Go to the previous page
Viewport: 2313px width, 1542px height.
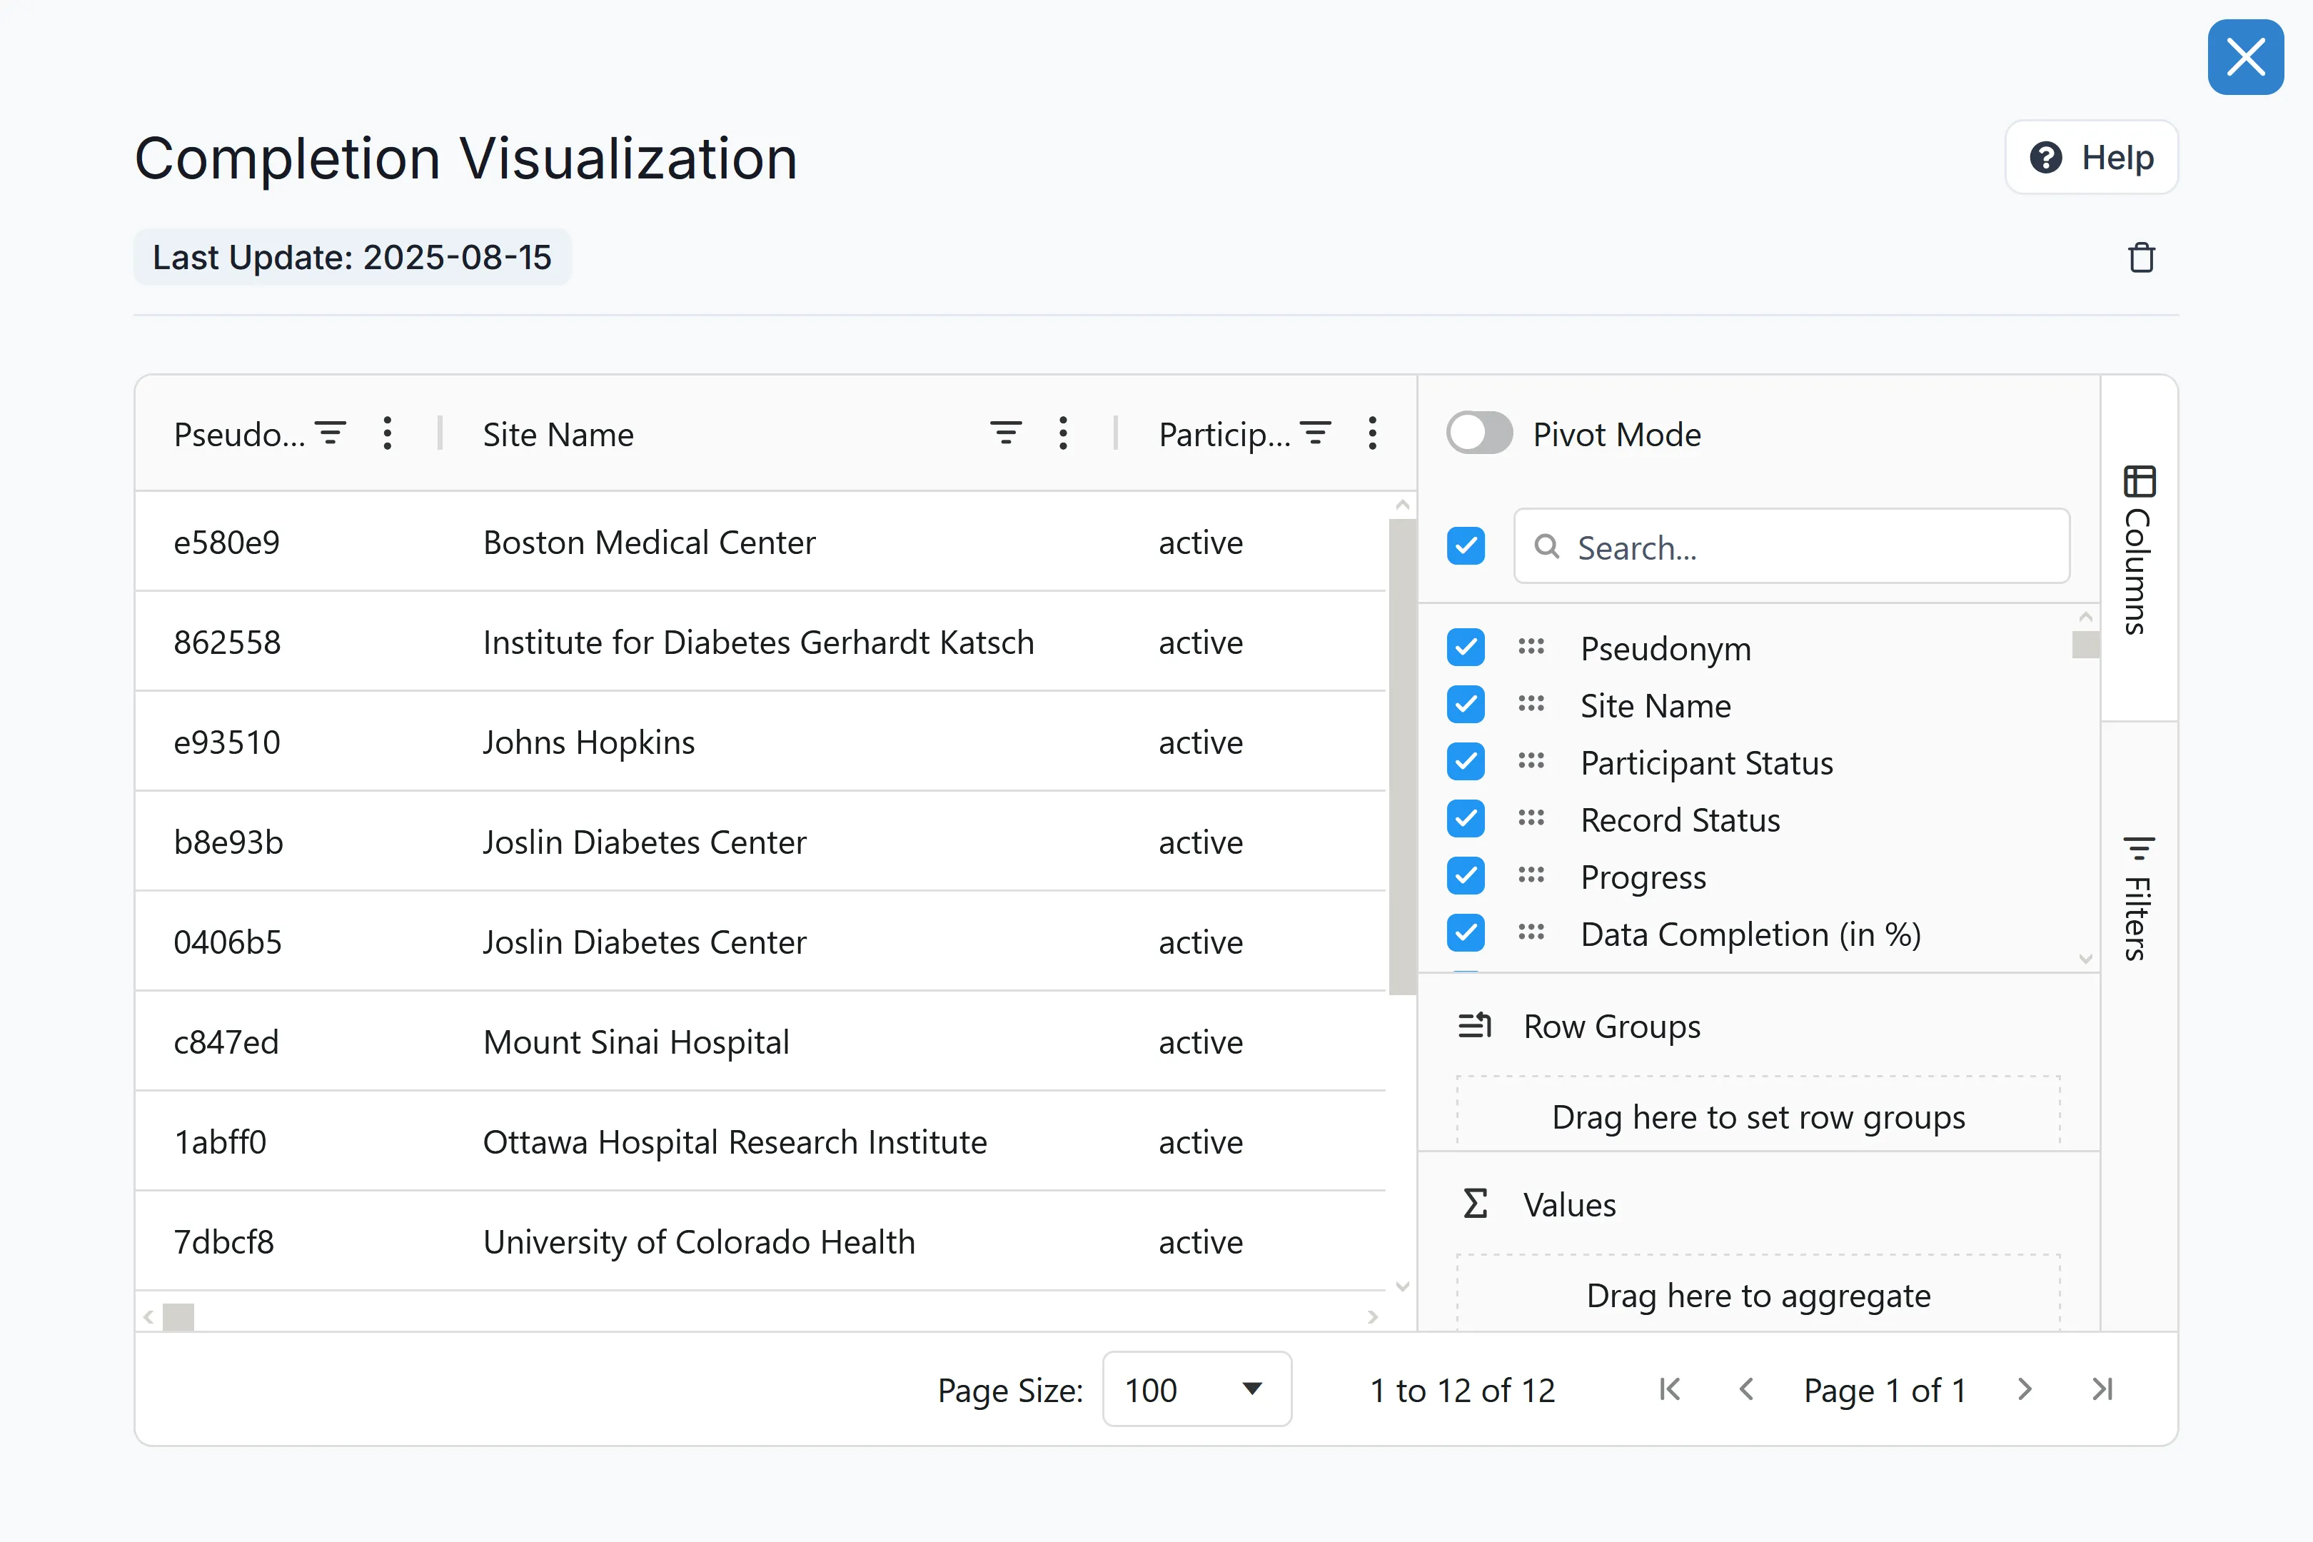point(1747,1389)
